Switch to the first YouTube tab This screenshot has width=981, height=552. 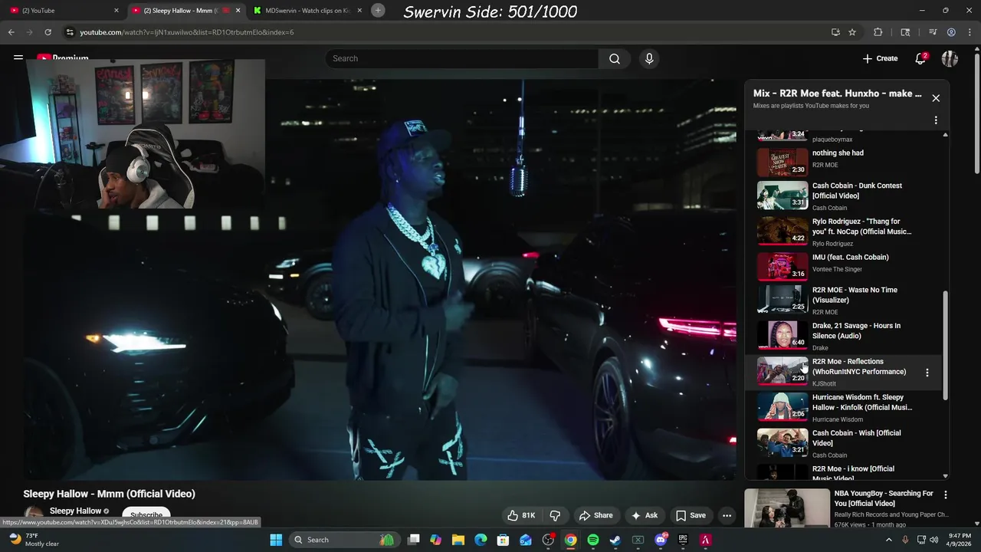60,11
